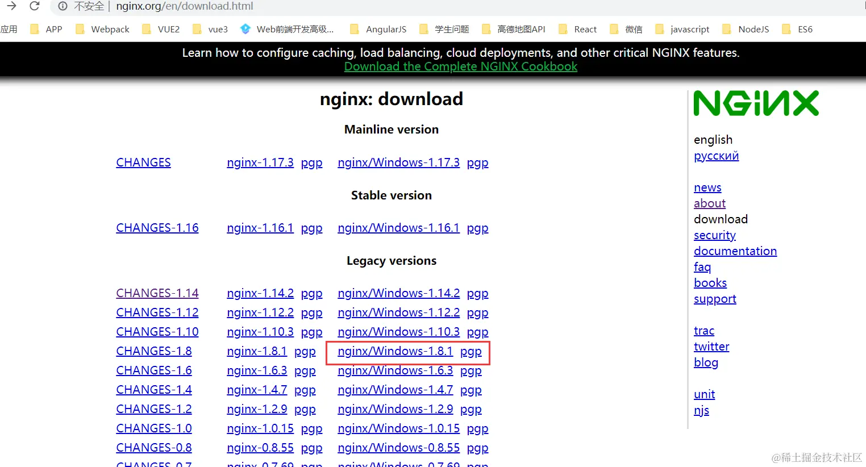Download nginx-1.17.3 source
Viewport: 866px width, 467px height.
coord(260,162)
